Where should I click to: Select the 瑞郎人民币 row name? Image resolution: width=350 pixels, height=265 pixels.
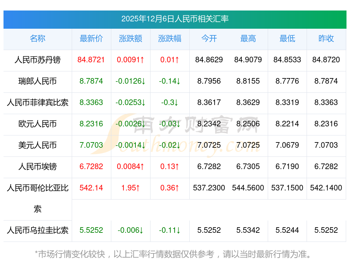pyautogui.click(x=37, y=81)
